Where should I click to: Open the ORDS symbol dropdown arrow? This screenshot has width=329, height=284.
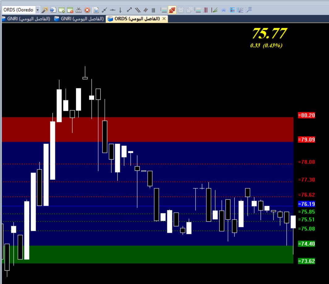(38, 10)
